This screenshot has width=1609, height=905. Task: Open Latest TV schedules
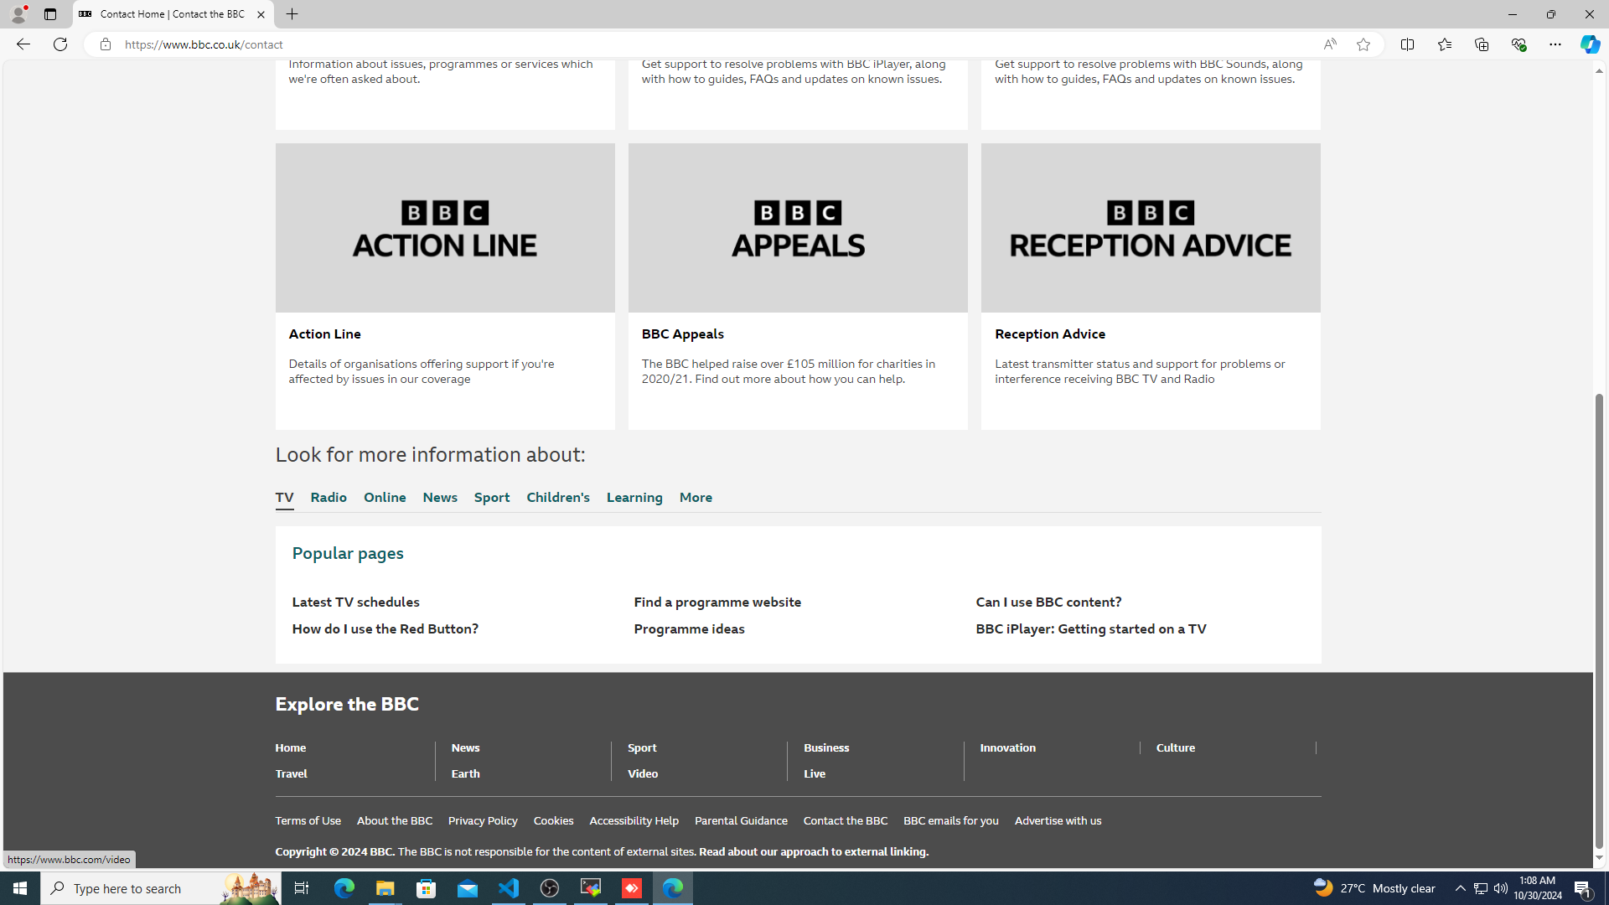point(356,602)
